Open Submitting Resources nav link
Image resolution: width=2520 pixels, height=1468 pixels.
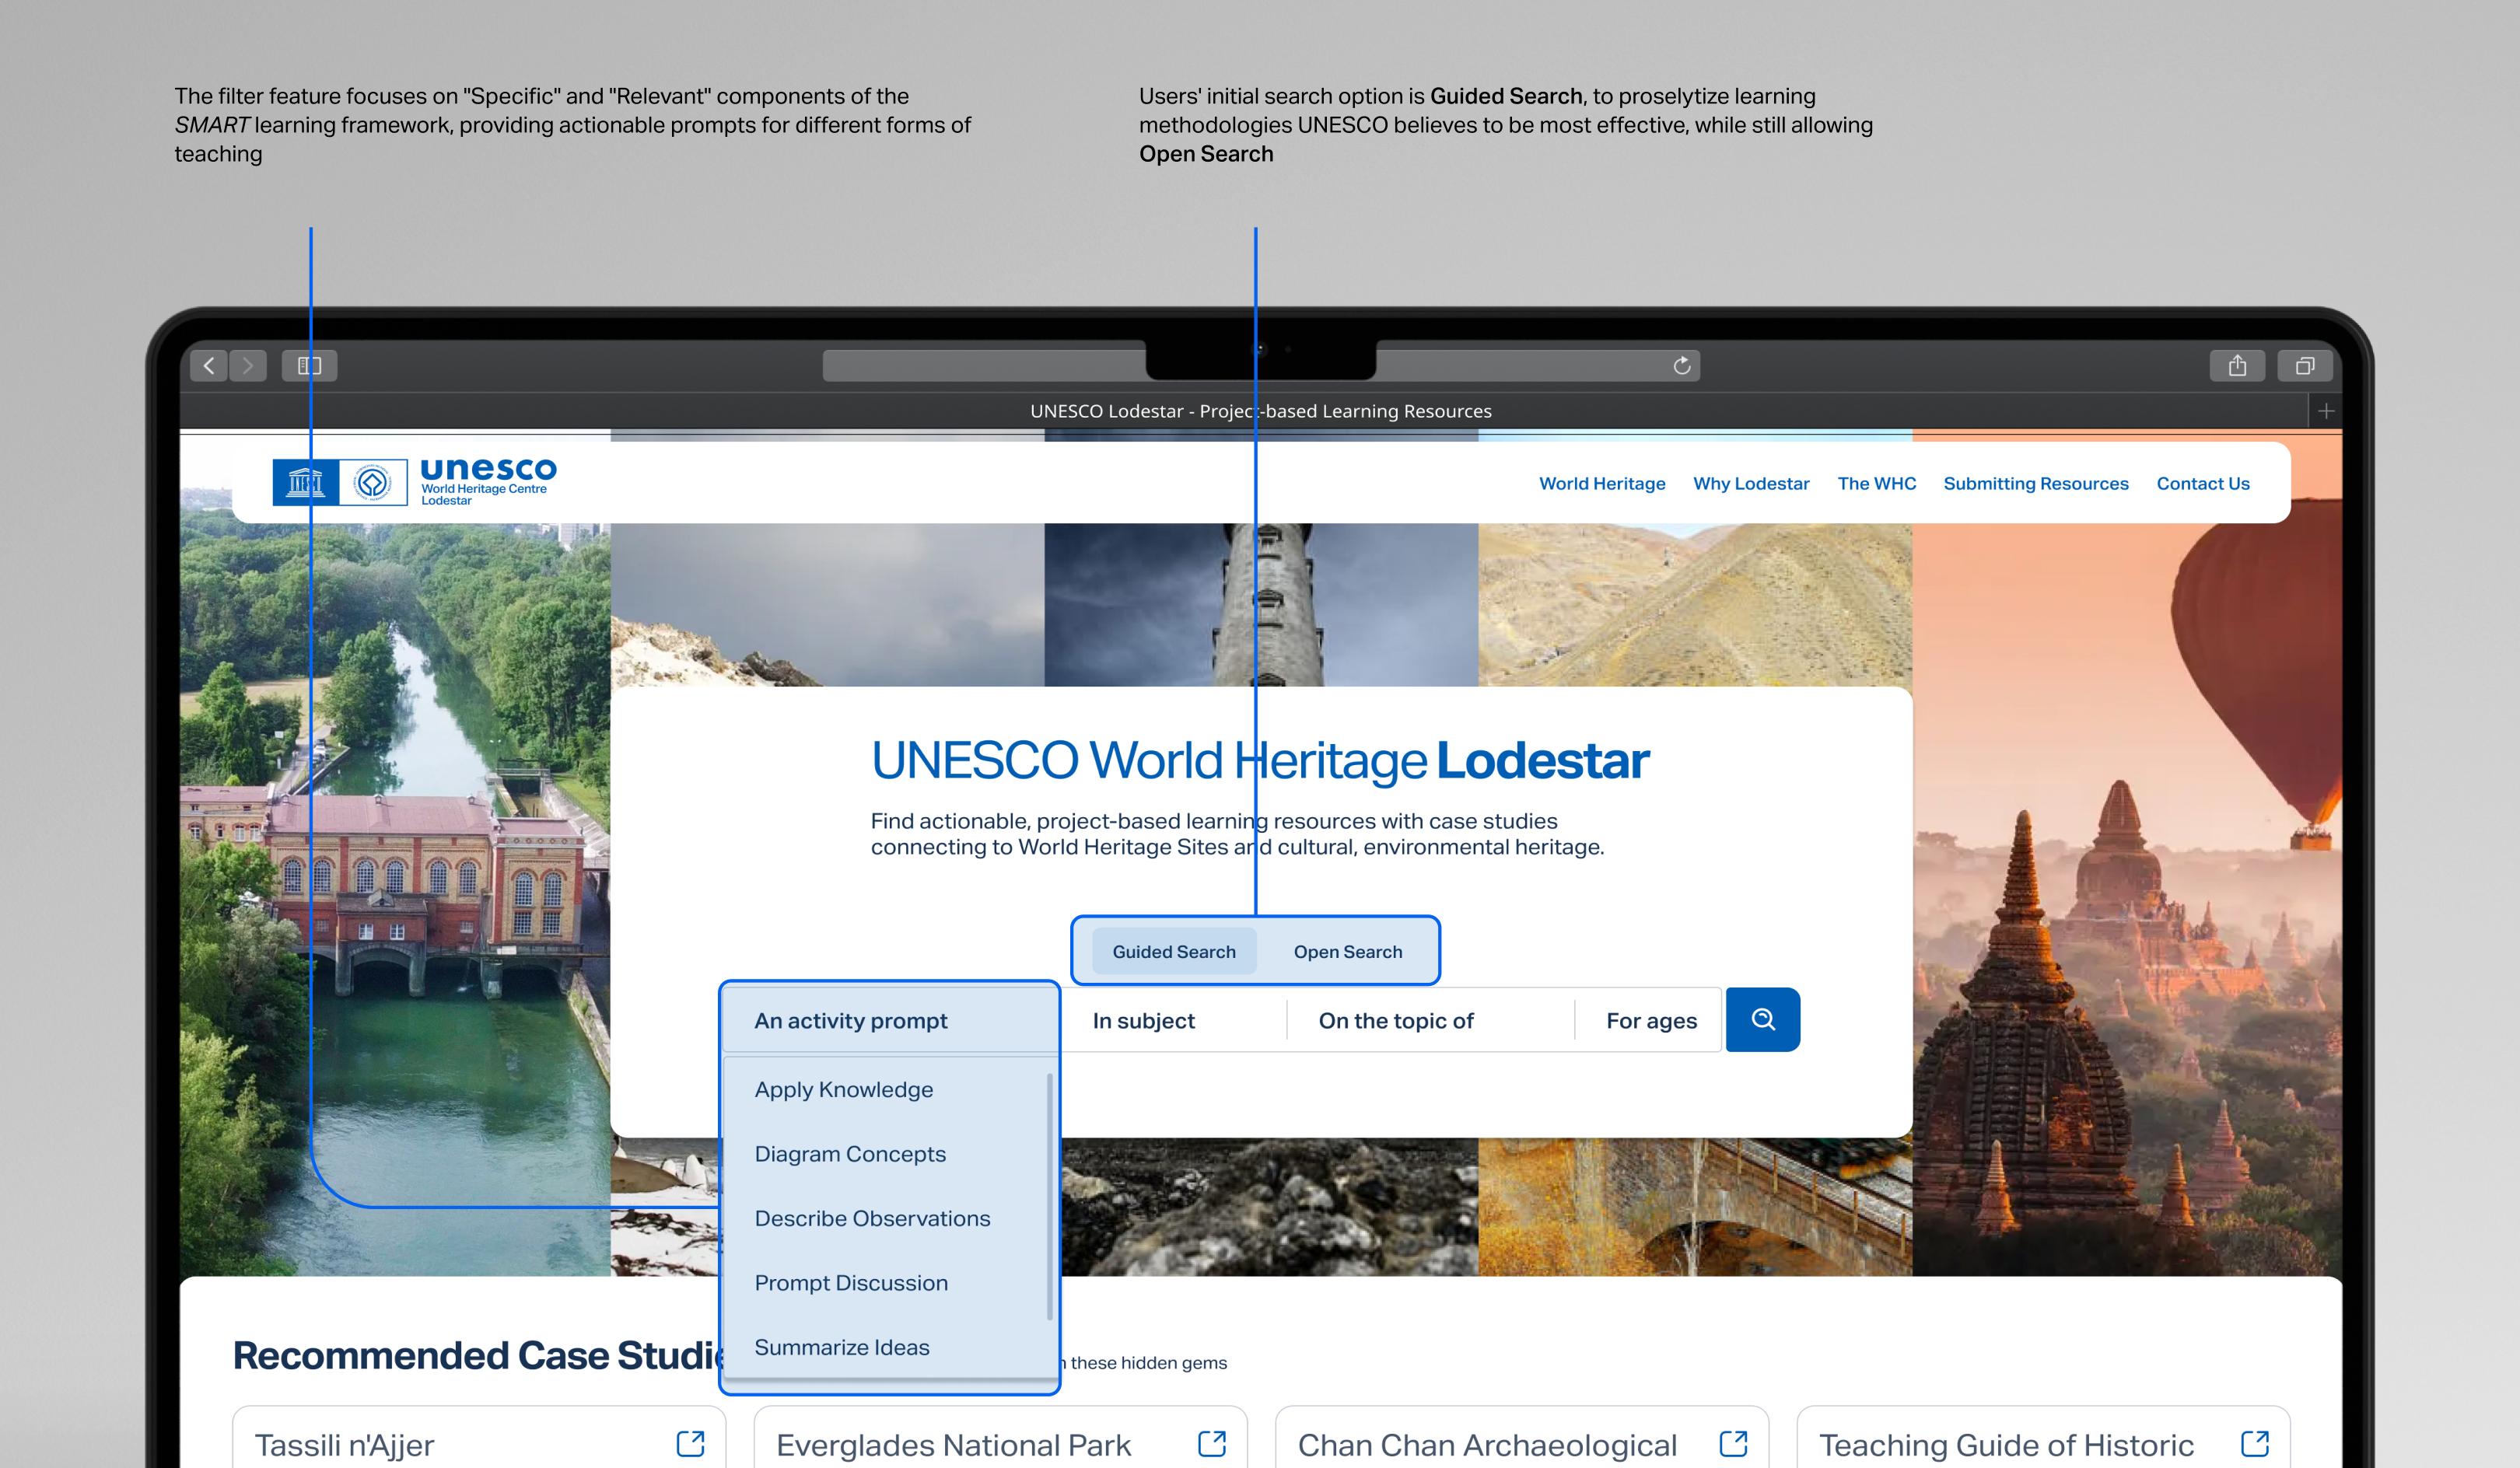[x=2036, y=484]
